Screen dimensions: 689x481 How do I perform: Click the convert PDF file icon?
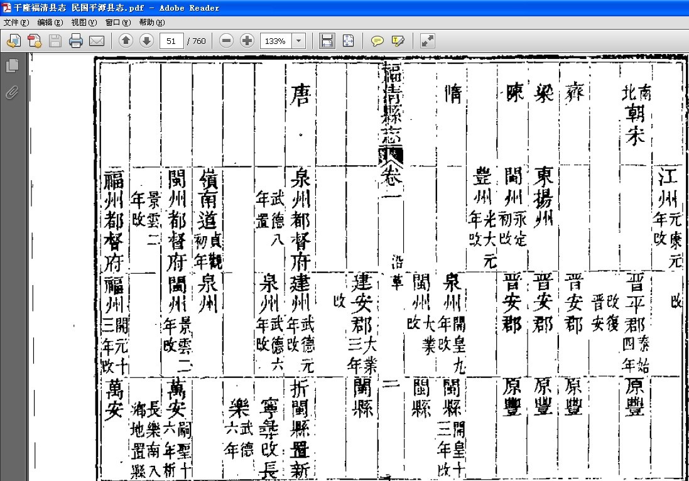(x=14, y=41)
